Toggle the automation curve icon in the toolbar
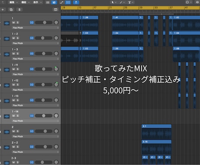This screenshot has height=165, width=200. (62, 2)
